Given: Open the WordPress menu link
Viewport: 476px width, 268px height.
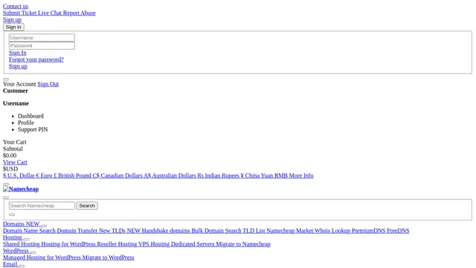Looking at the screenshot, I should pos(16,251).
